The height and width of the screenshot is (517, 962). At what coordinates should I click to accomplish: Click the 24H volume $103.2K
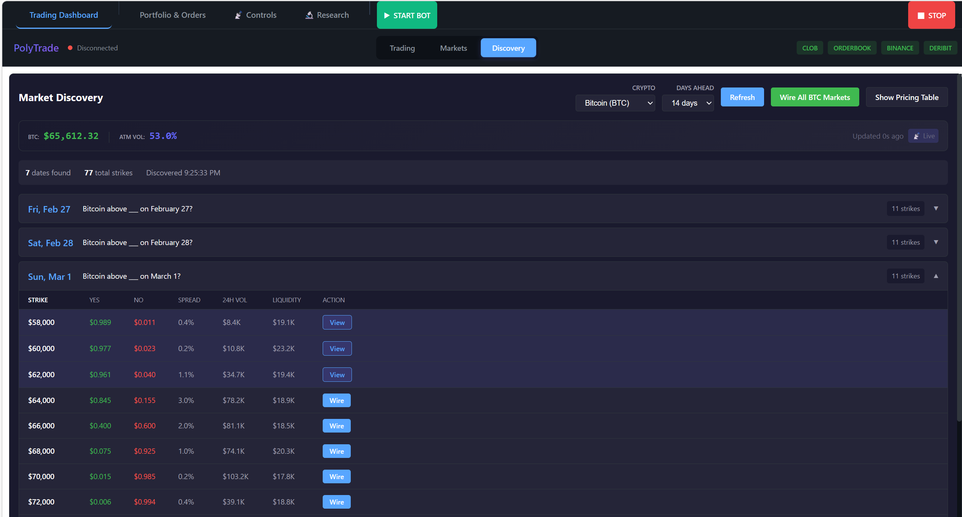[235, 476]
